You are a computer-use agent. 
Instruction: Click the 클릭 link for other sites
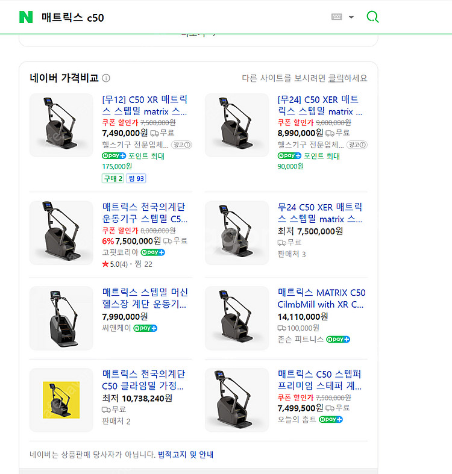(x=336, y=78)
